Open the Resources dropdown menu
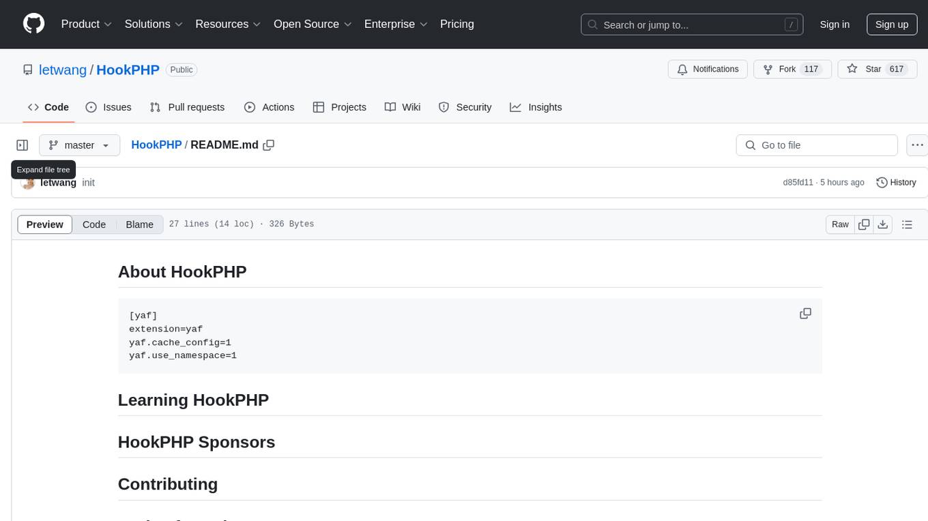 (228, 24)
